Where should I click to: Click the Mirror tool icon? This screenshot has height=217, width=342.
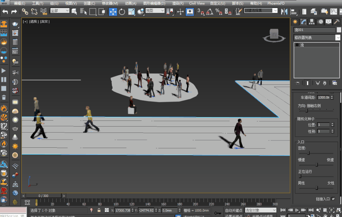[x=284, y=12]
